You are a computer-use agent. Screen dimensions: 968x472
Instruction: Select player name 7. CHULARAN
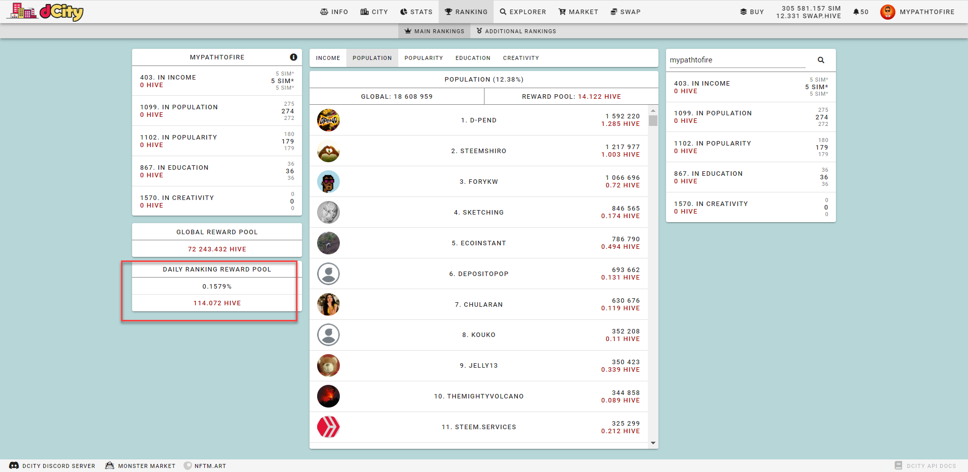point(479,305)
